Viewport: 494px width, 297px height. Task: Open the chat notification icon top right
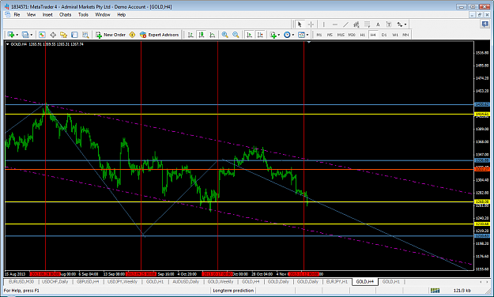tap(485, 24)
